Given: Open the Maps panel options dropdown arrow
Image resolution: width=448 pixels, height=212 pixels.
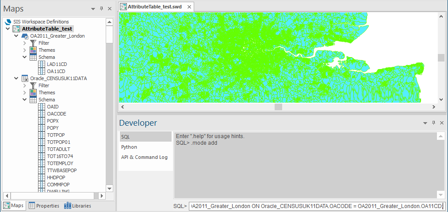Looking at the screenshot, I should [93, 9].
